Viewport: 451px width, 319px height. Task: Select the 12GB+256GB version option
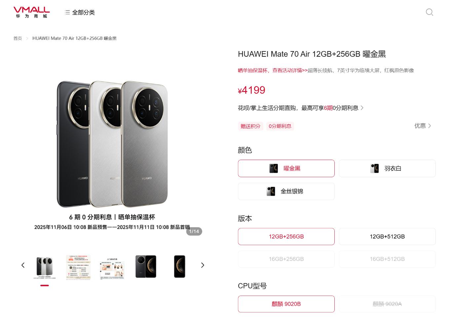pos(286,237)
